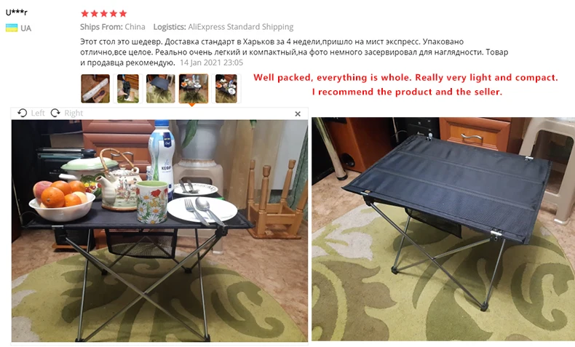This screenshot has height=347, width=575.
Task: Rotate the photo left with the Left icon
Action: (x=22, y=113)
